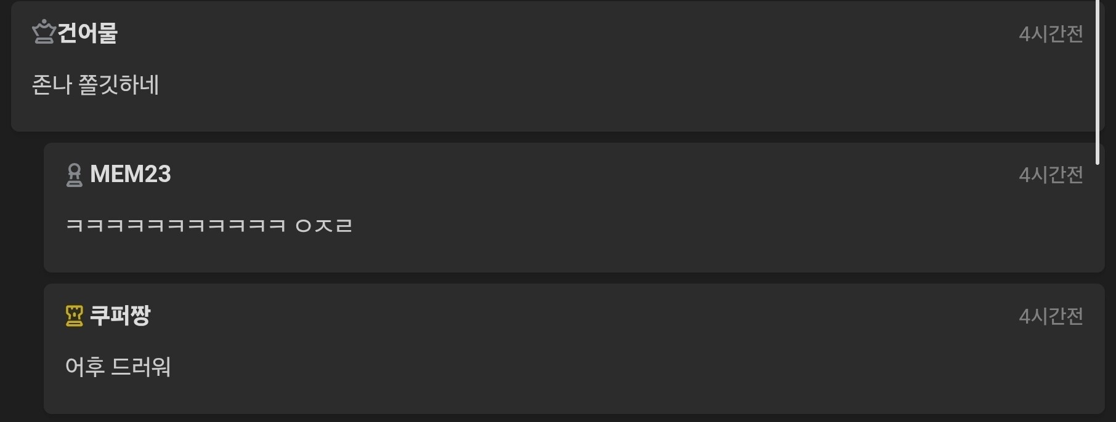This screenshot has width=1116, height=422.
Task: Click the pawn badge icon next to MEM23
Action: point(74,175)
